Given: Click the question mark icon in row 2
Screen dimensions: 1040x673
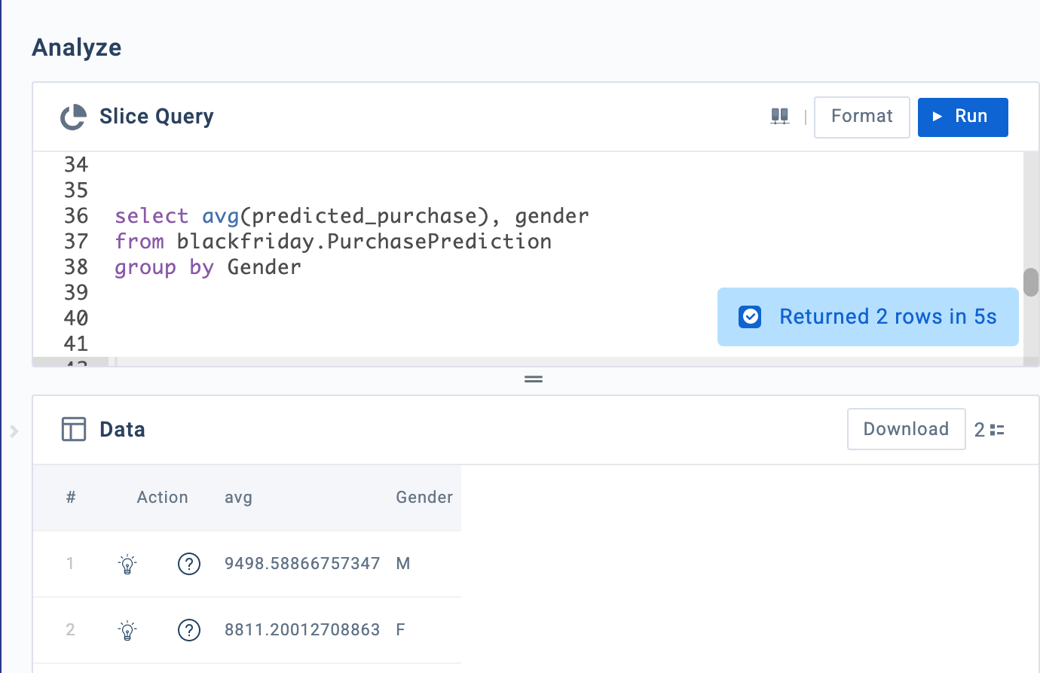Looking at the screenshot, I should [189, 630].
